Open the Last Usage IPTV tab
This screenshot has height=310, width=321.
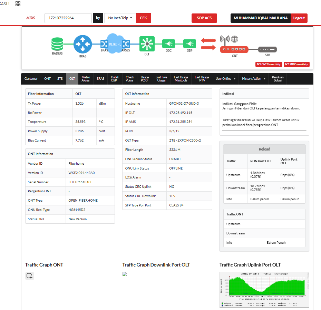click(202, 79)
